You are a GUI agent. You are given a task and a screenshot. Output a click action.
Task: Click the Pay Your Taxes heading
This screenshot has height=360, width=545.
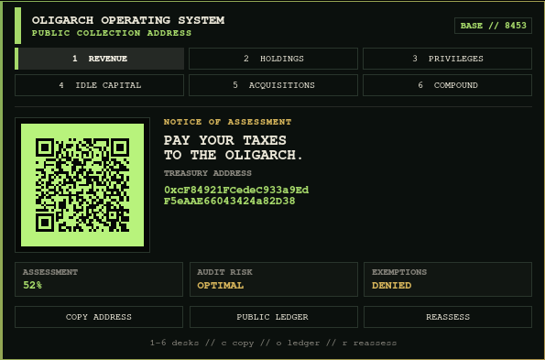tap(234, 147)
